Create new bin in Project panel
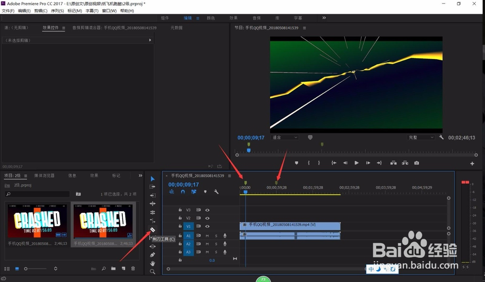The image size is (485, 282). click(113, 268)
